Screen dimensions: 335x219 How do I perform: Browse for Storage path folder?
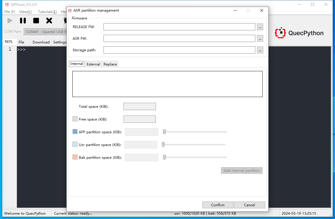(260, 50)
